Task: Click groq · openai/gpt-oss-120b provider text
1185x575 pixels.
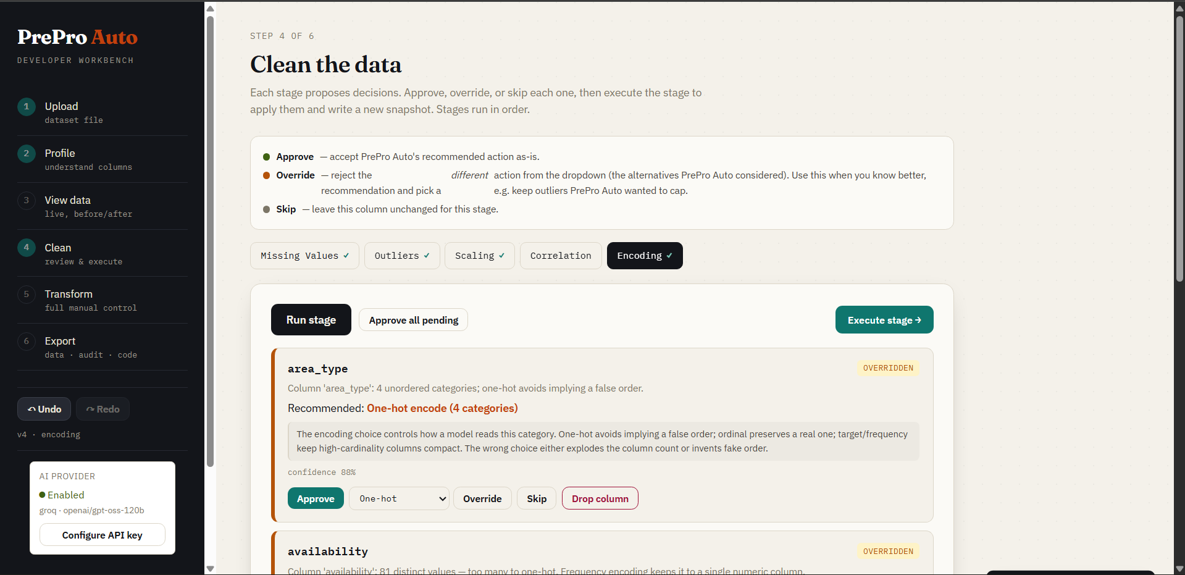Action: [x=92, y=510]
